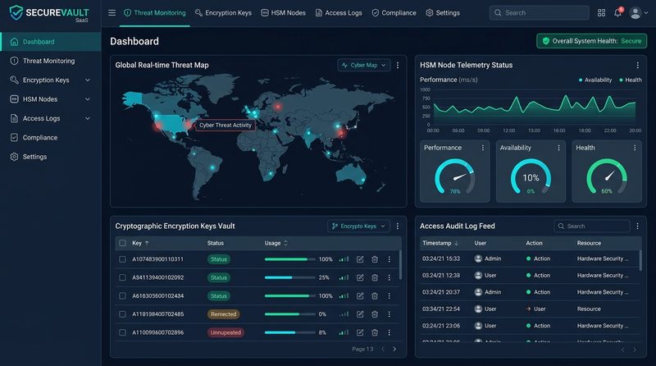Delete key A107483900110311
Screen dimensions: 656x366
[x=375, y=259]
